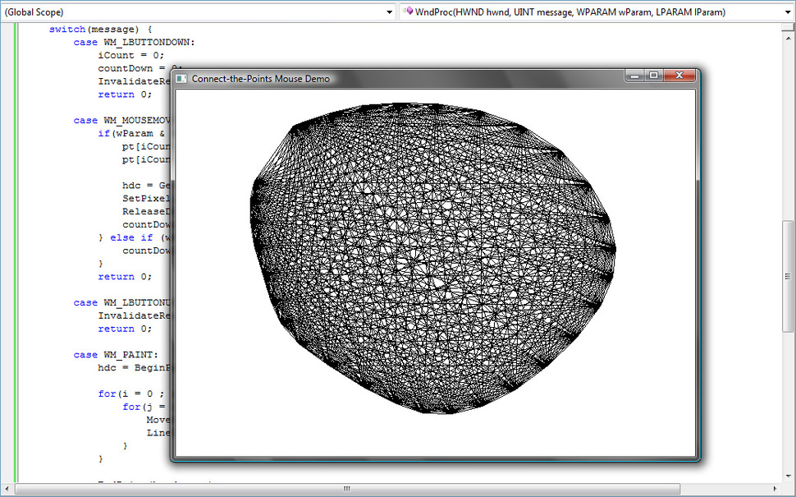Minimize the Connect-the-Points demo window
The image size is (796, 497).
[x=633, y=76]
